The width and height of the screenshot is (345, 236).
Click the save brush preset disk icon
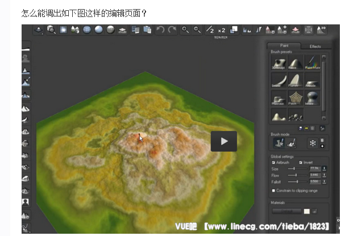pyautogui.click(x=301, y=128)
